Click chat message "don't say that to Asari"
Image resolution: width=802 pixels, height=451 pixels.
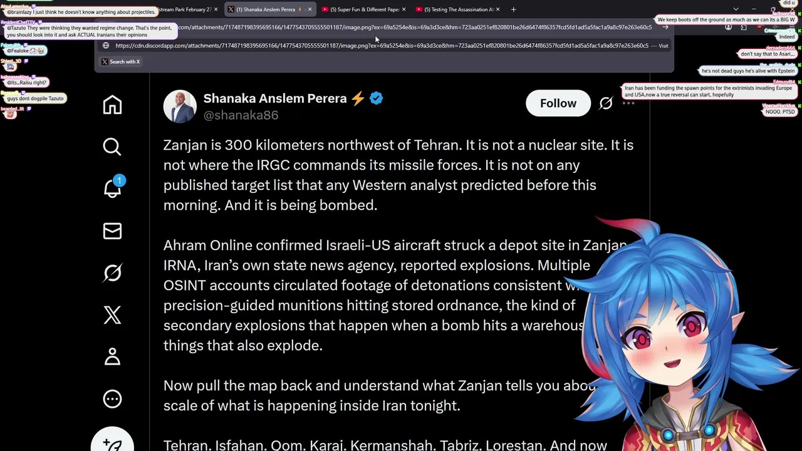click(768, 54)
